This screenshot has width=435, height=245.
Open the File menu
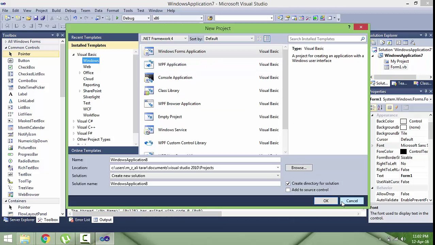click(5, 11)
